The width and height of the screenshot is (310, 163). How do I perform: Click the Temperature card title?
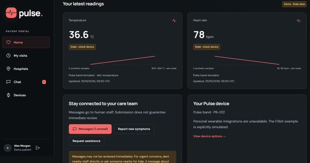77,20
